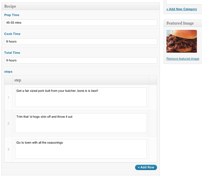The height and width of the screenshot is (176, 202).
Task: Click into the Cook Time field
Action: 81,42
